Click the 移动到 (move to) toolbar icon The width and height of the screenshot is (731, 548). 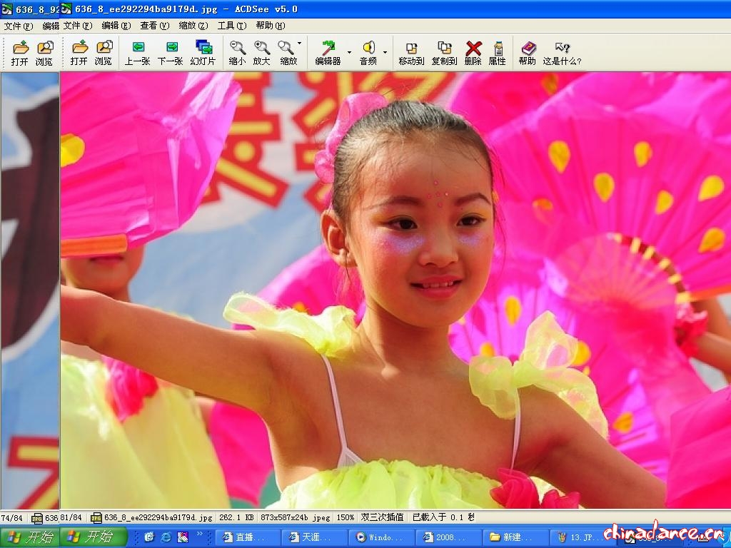pyautogui.click(x=411, y=53)
